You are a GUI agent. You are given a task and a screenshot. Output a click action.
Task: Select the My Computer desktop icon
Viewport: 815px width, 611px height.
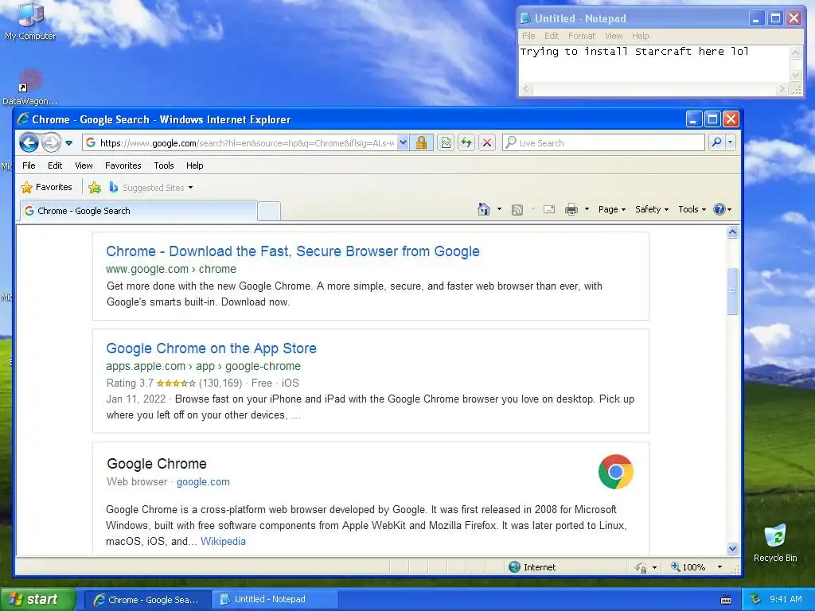(30, 21)
